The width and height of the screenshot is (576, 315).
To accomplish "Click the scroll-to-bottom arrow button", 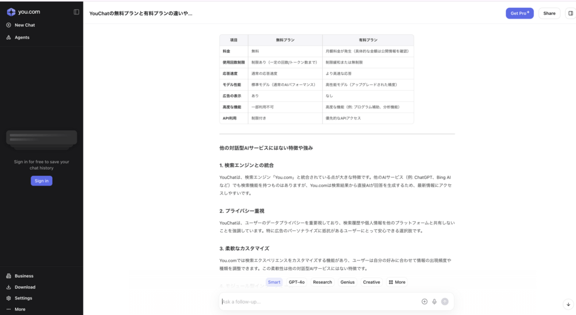I will tap(568, 304).
